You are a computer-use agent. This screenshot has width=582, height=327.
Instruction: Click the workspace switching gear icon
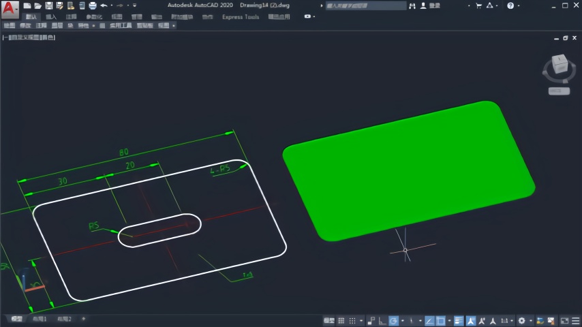tap(522, 321)
